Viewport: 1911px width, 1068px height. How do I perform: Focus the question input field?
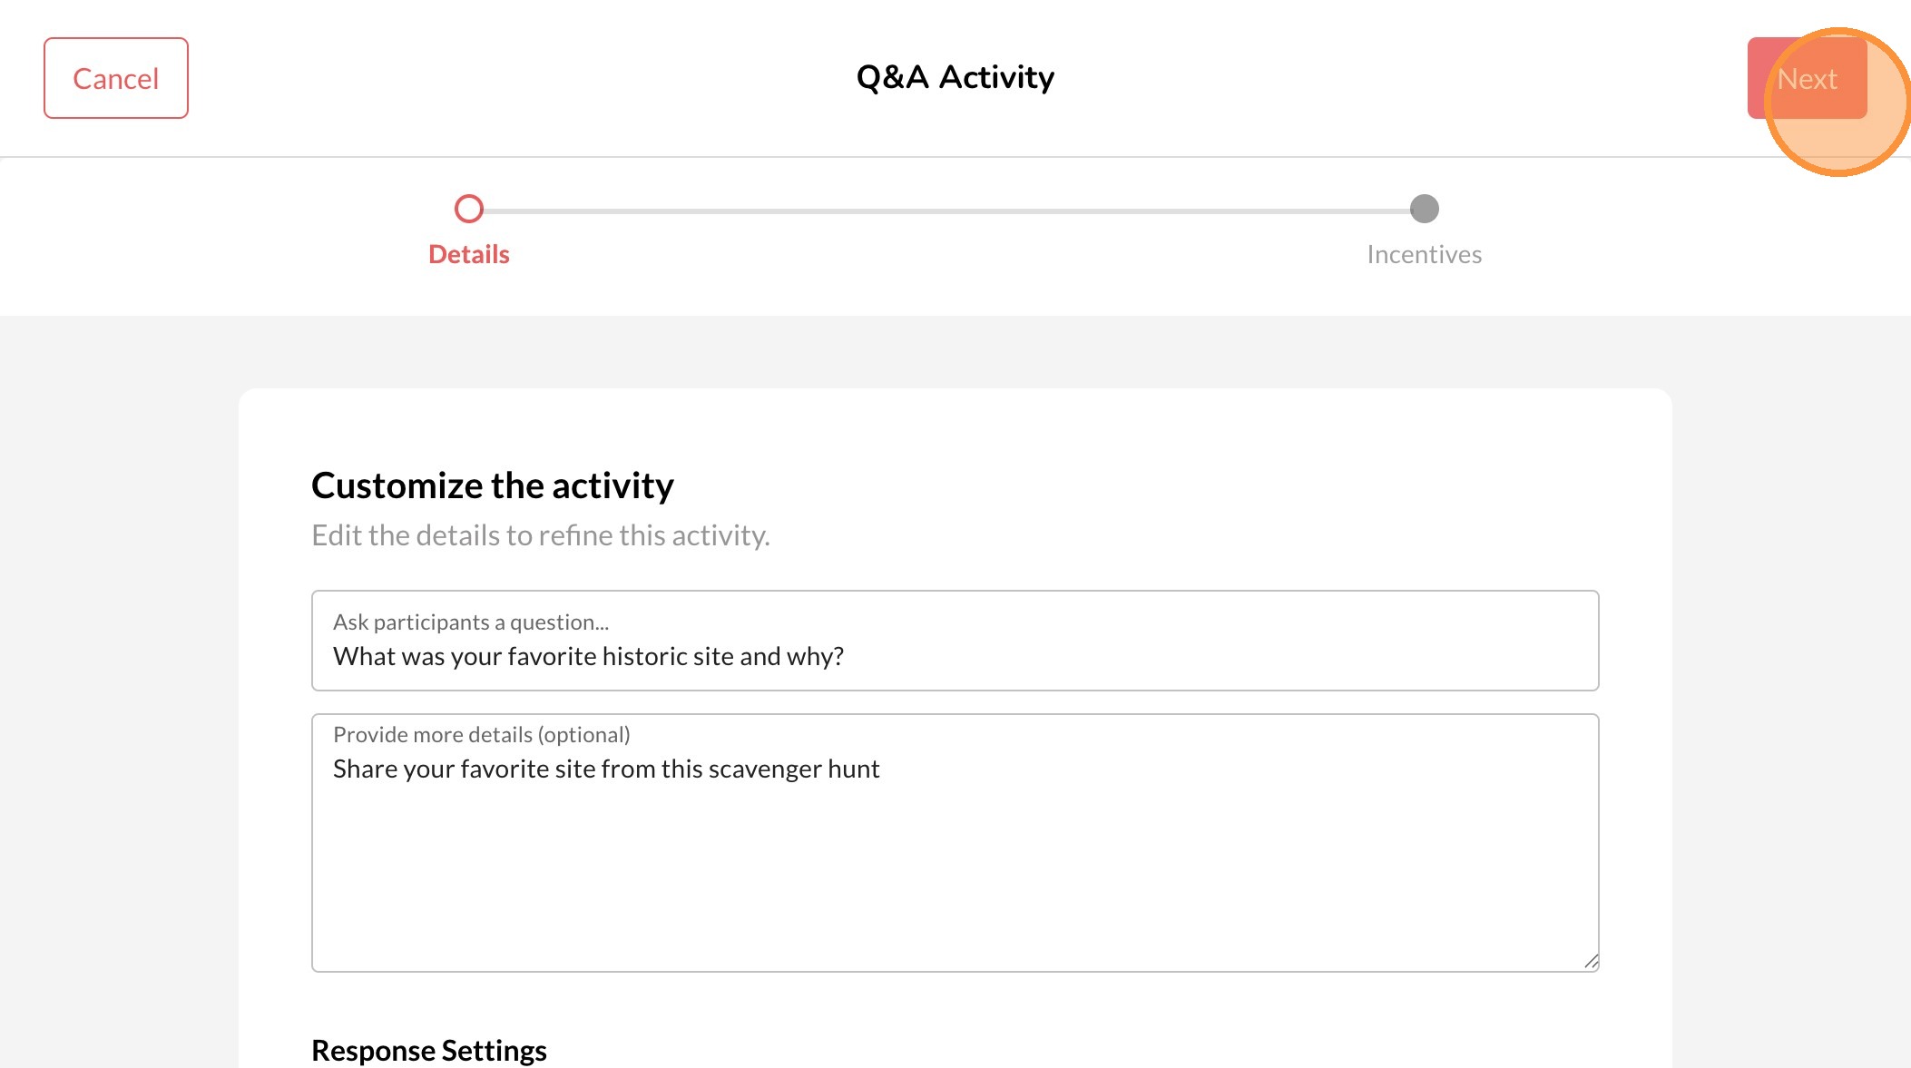click(955, 655)
